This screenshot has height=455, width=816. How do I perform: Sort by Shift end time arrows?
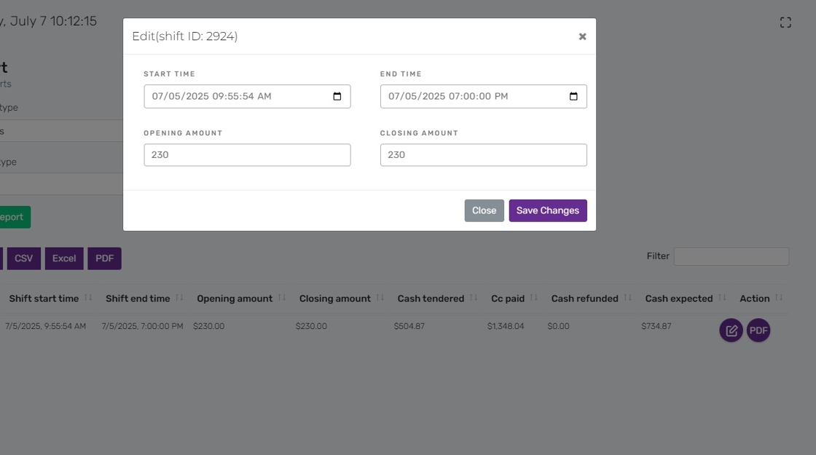179,298
